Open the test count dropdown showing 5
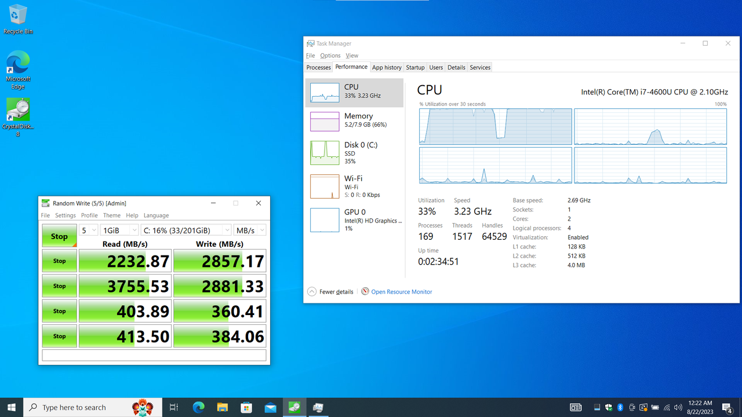742x417 pixels. tap(88, 230)
